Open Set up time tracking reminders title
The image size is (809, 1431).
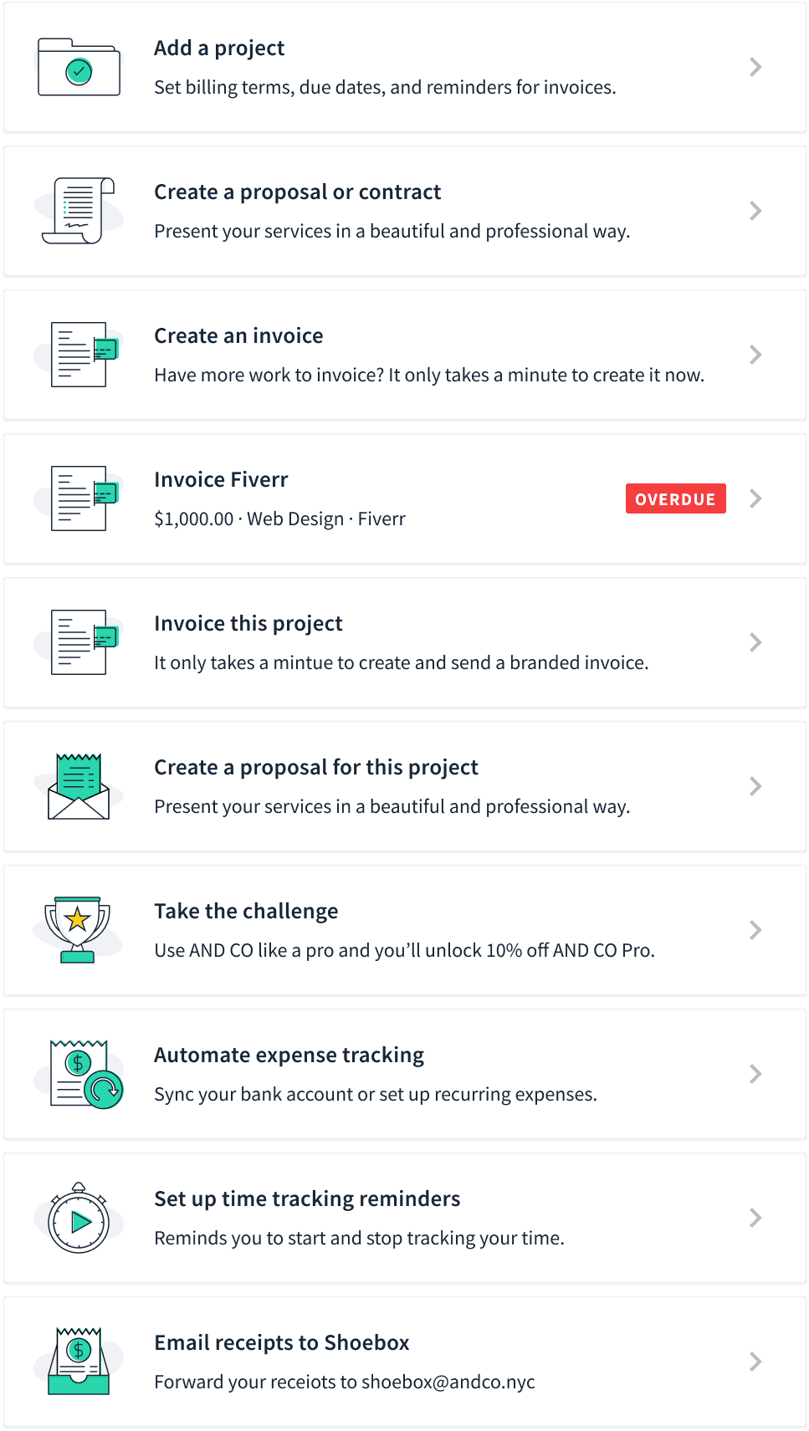click(x=307, y=1199)
